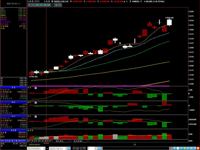
Task: Click the yellow plus zoom-in icon
Action: 185,148
